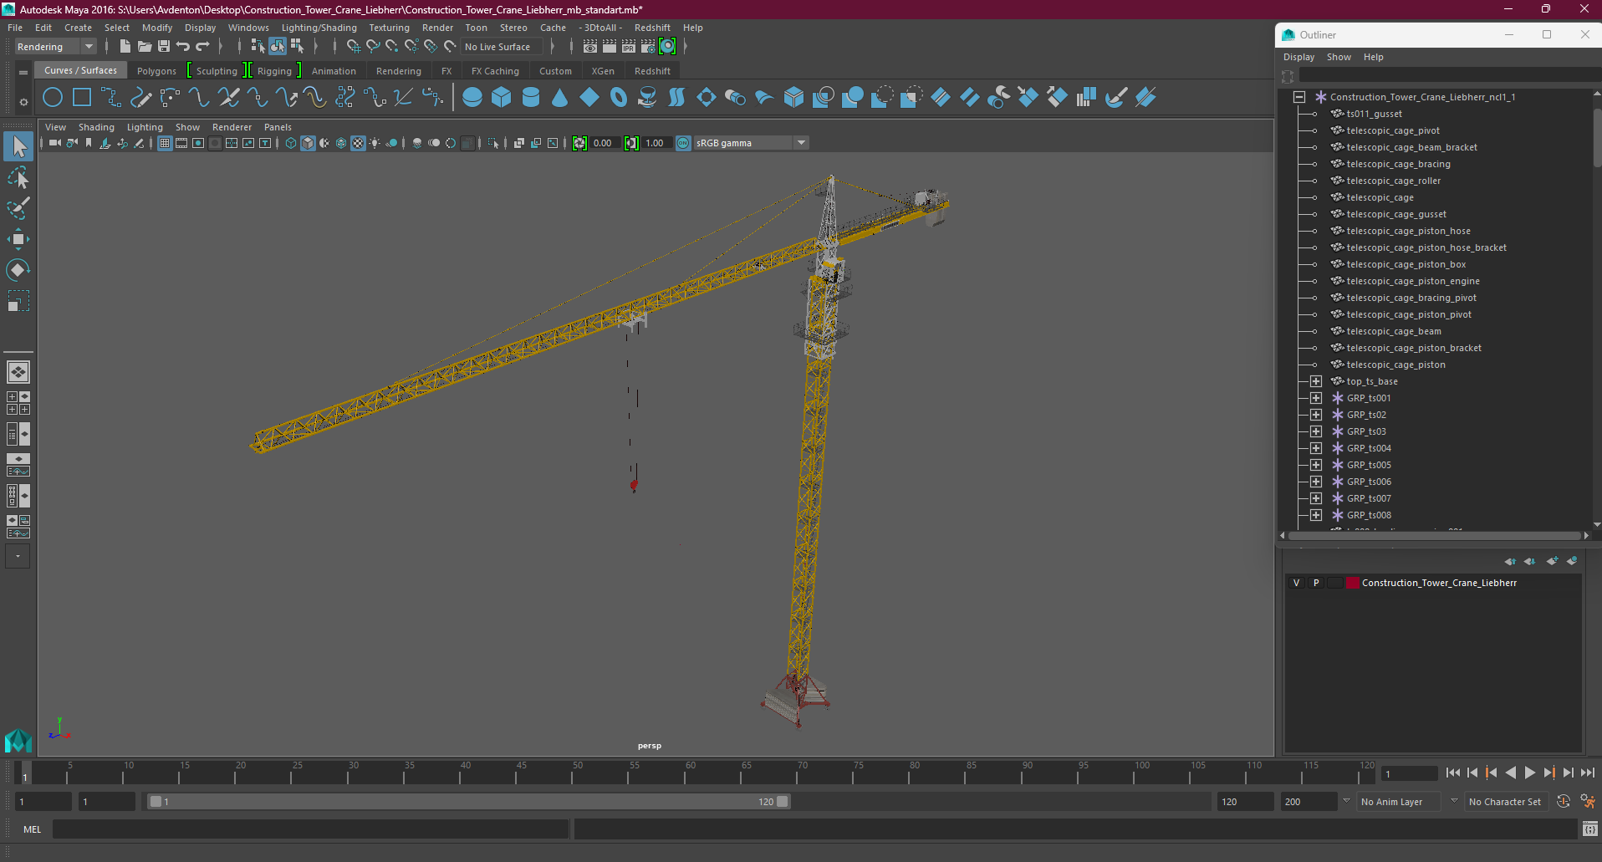
Task: Open the Render View clapper icon
Action: [x=590, y=47]
